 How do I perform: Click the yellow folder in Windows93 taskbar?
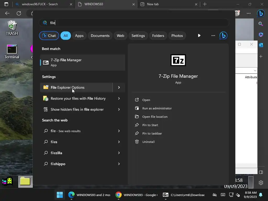tap(25, 182)
